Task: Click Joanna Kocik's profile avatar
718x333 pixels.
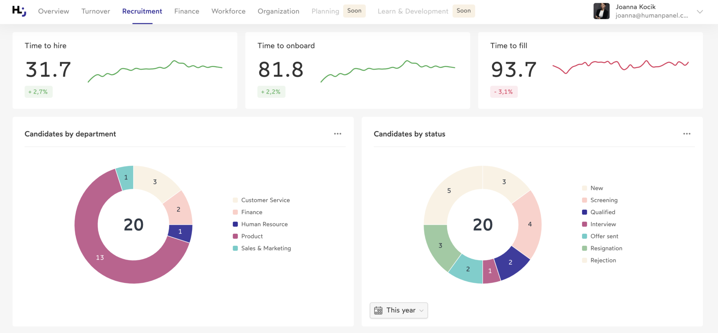Action: click(601, 11)
